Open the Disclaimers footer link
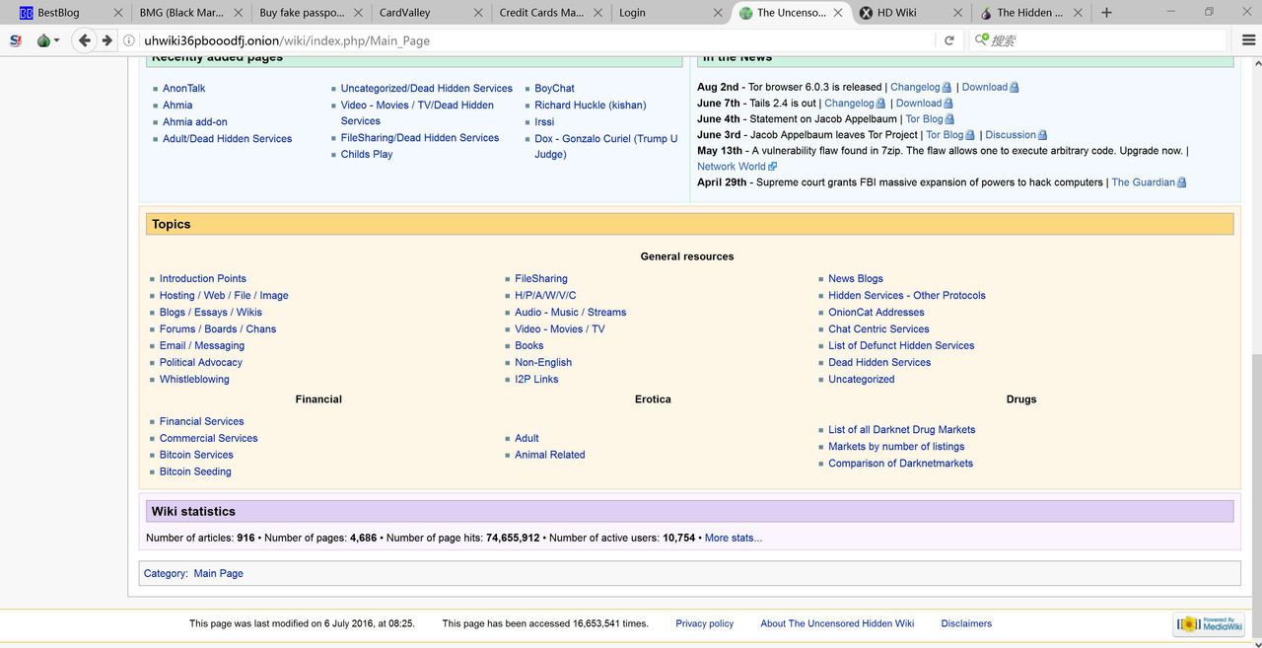This screenshot has height=648, width=1262. click(966, 624)
